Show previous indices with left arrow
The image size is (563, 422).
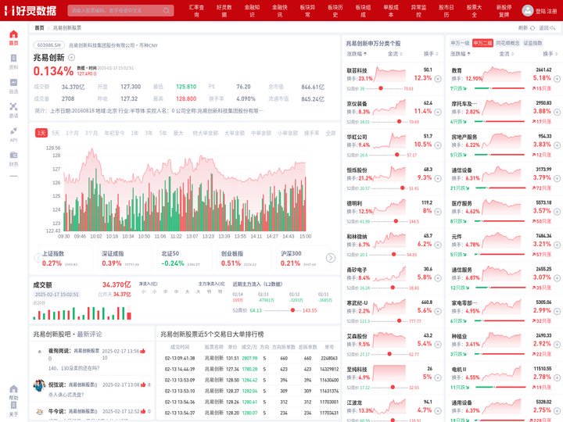coord(38,258)
